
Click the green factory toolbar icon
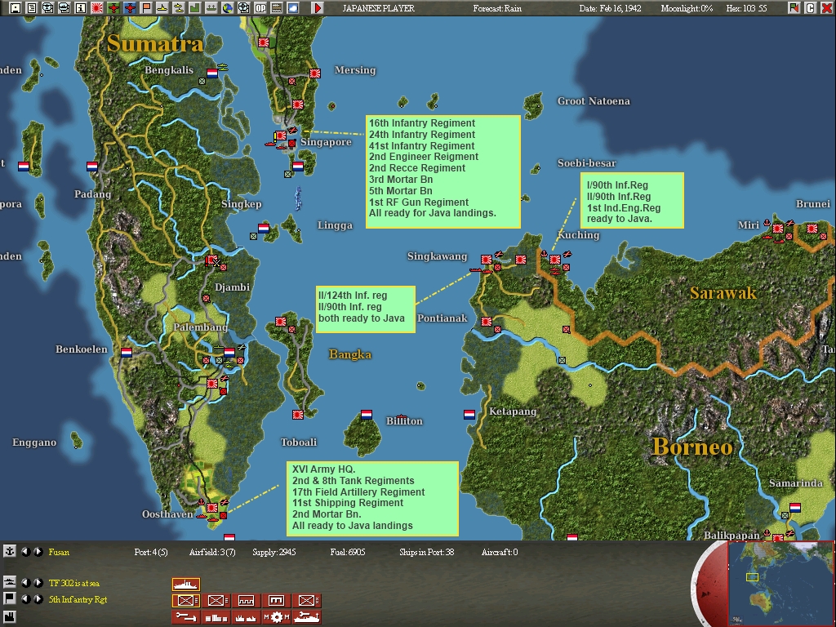pyautogui.click(x=195, y=7)
